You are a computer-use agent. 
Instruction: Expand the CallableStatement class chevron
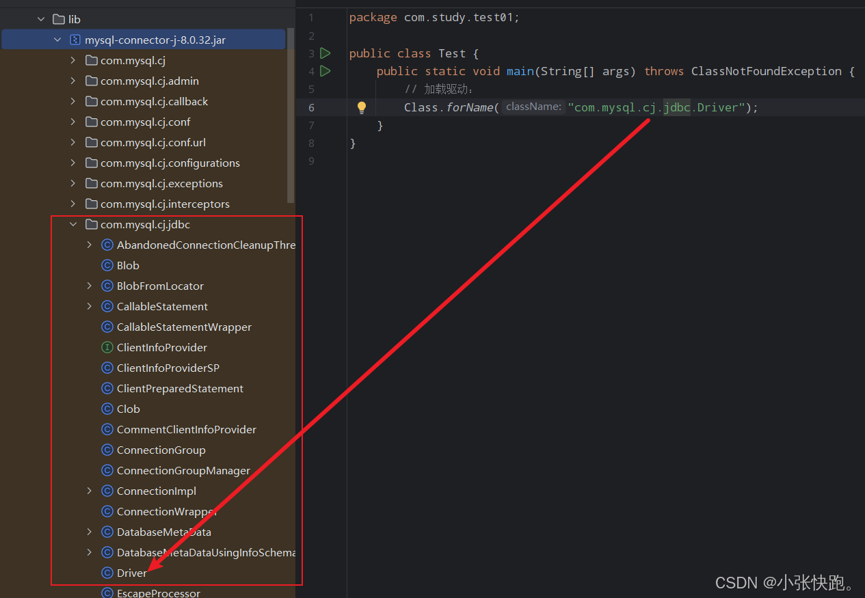pyautogui.click(x=90, y=306)
